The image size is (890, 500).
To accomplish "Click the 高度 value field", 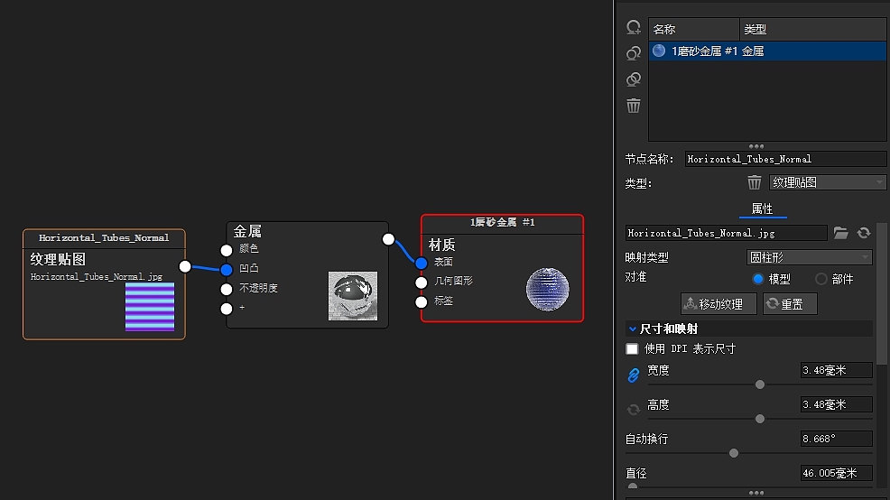I will [836, 404].
